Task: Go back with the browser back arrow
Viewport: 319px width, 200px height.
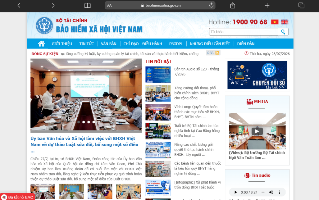Action: pyautogui.click(x=19, y=6)
